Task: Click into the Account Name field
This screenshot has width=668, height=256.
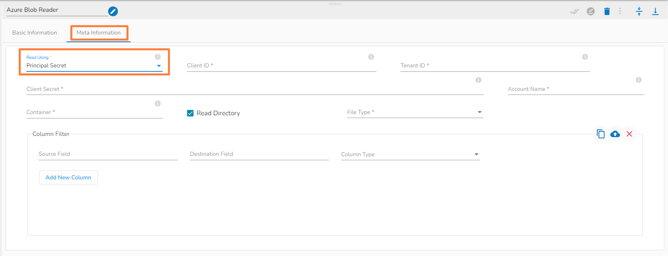Action: tap(575, 89)
